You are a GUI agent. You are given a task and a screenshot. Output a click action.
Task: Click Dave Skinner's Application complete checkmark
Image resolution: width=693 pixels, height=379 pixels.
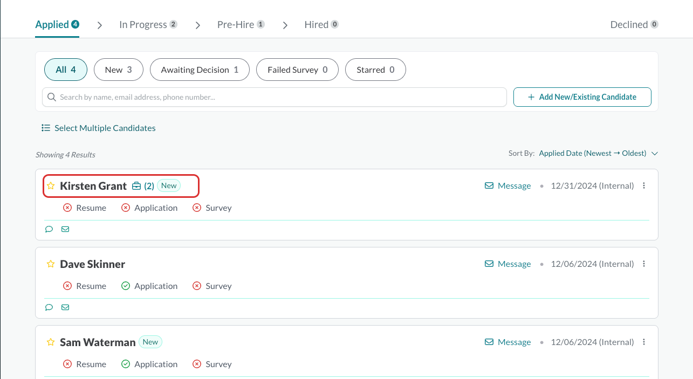click(126, 286)
